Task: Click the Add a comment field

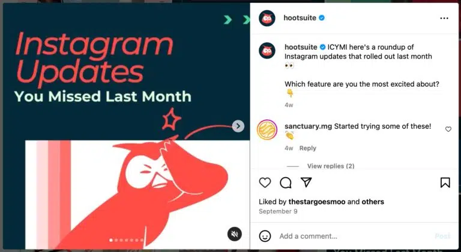Action: [x=354, y=236]
